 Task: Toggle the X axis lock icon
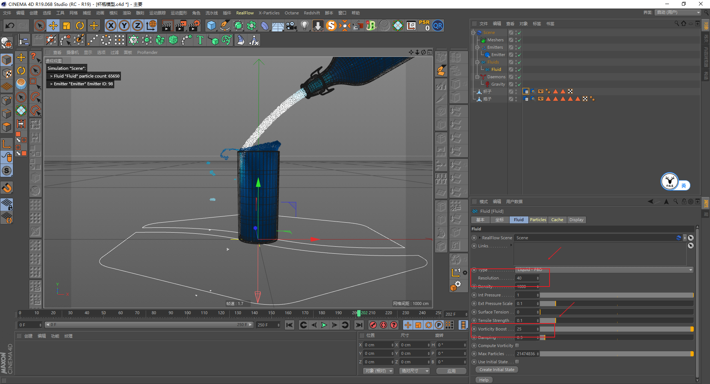pos(111,25)
